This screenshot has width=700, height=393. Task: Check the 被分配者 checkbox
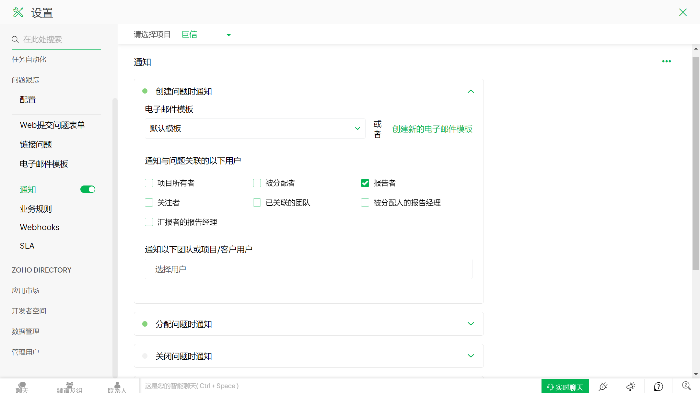tap(257, 183)
